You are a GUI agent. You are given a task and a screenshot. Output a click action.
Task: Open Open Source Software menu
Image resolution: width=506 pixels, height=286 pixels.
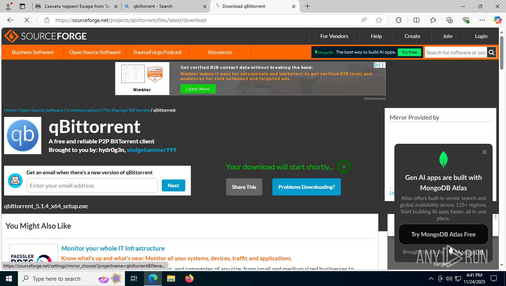[95, 52]
